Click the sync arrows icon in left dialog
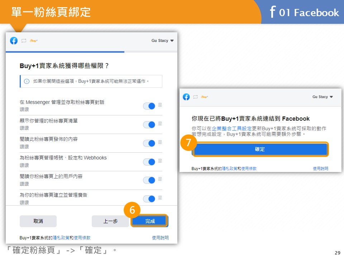344x258 pixels. (x=24, y=40)
